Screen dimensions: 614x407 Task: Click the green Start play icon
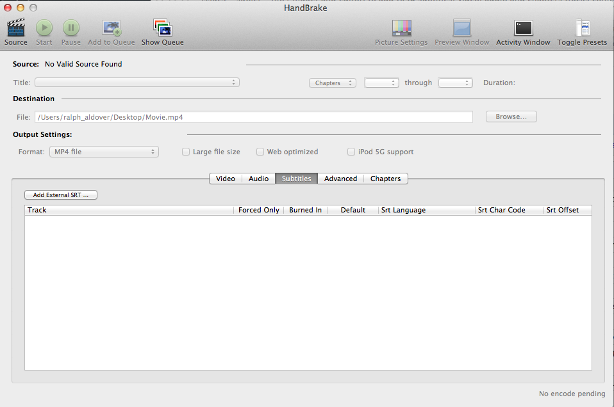click(x=44, y=28)
